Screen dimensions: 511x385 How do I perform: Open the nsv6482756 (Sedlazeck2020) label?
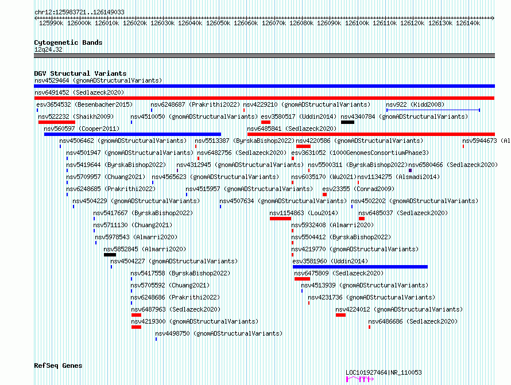coord(242,153)
